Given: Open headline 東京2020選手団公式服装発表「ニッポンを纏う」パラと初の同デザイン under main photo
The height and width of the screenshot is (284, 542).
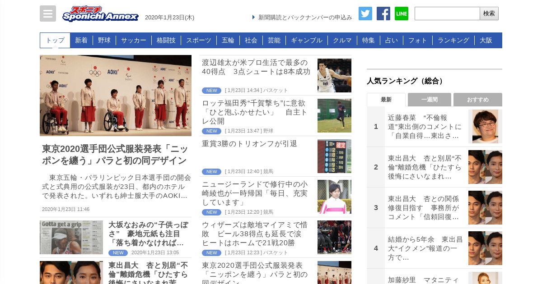Looking at the screenshot, I should tap(115, 155).
